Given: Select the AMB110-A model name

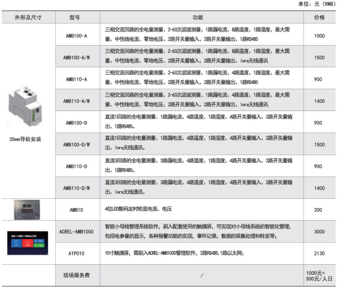Looking at the screenshot, I should click(x=76, y=79).
